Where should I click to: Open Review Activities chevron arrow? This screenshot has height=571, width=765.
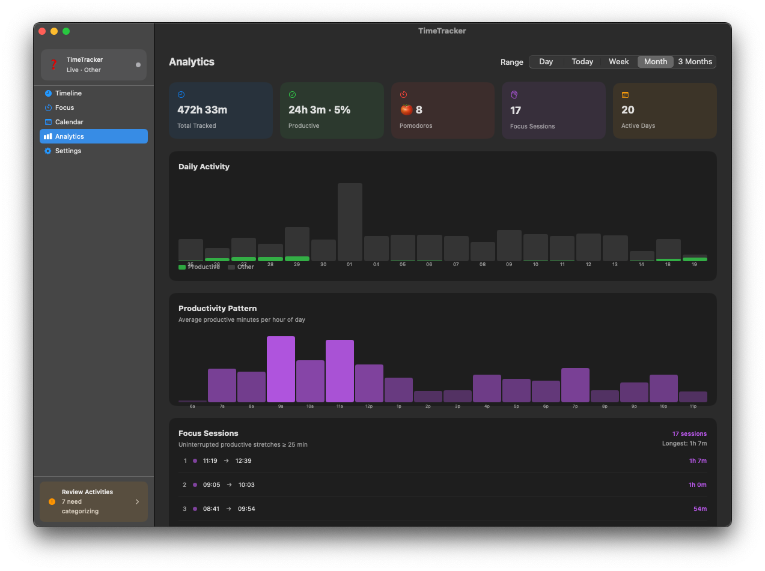pos(137,501)
